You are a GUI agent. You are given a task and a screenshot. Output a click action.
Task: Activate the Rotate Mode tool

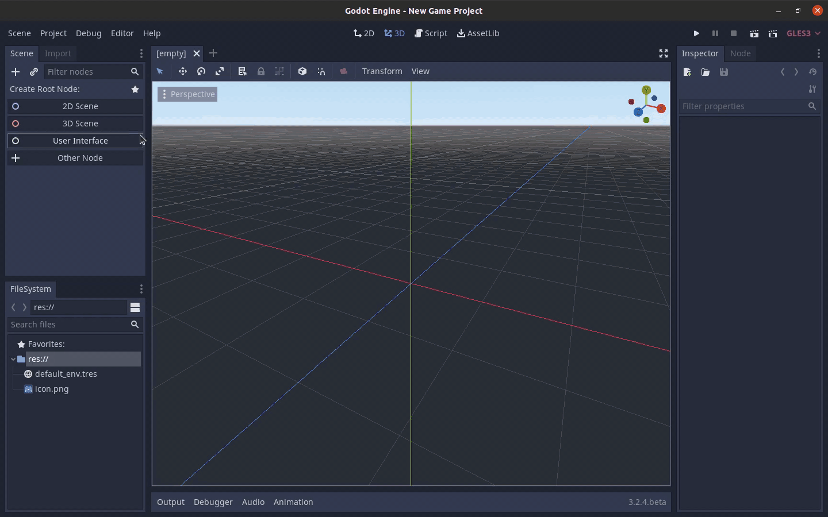point(201,71)
